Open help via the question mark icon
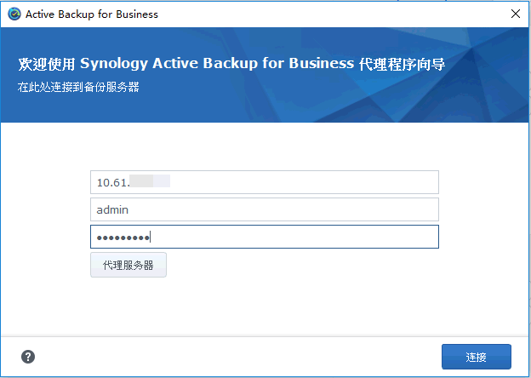Image resolution: width=531 pixels, height=378 pixels. click(28, 357)
